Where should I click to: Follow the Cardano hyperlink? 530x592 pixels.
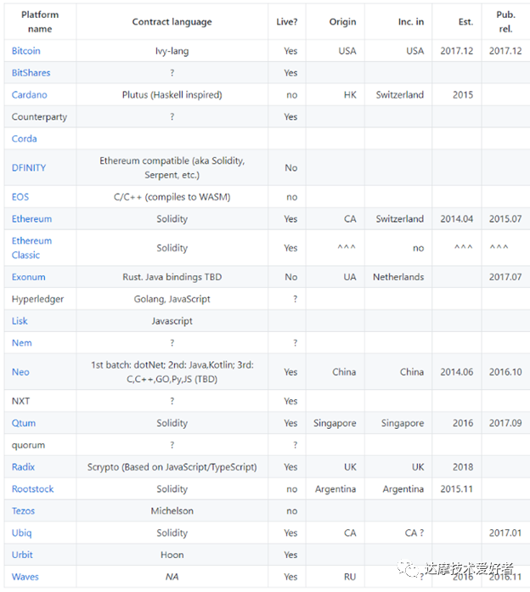30,95
